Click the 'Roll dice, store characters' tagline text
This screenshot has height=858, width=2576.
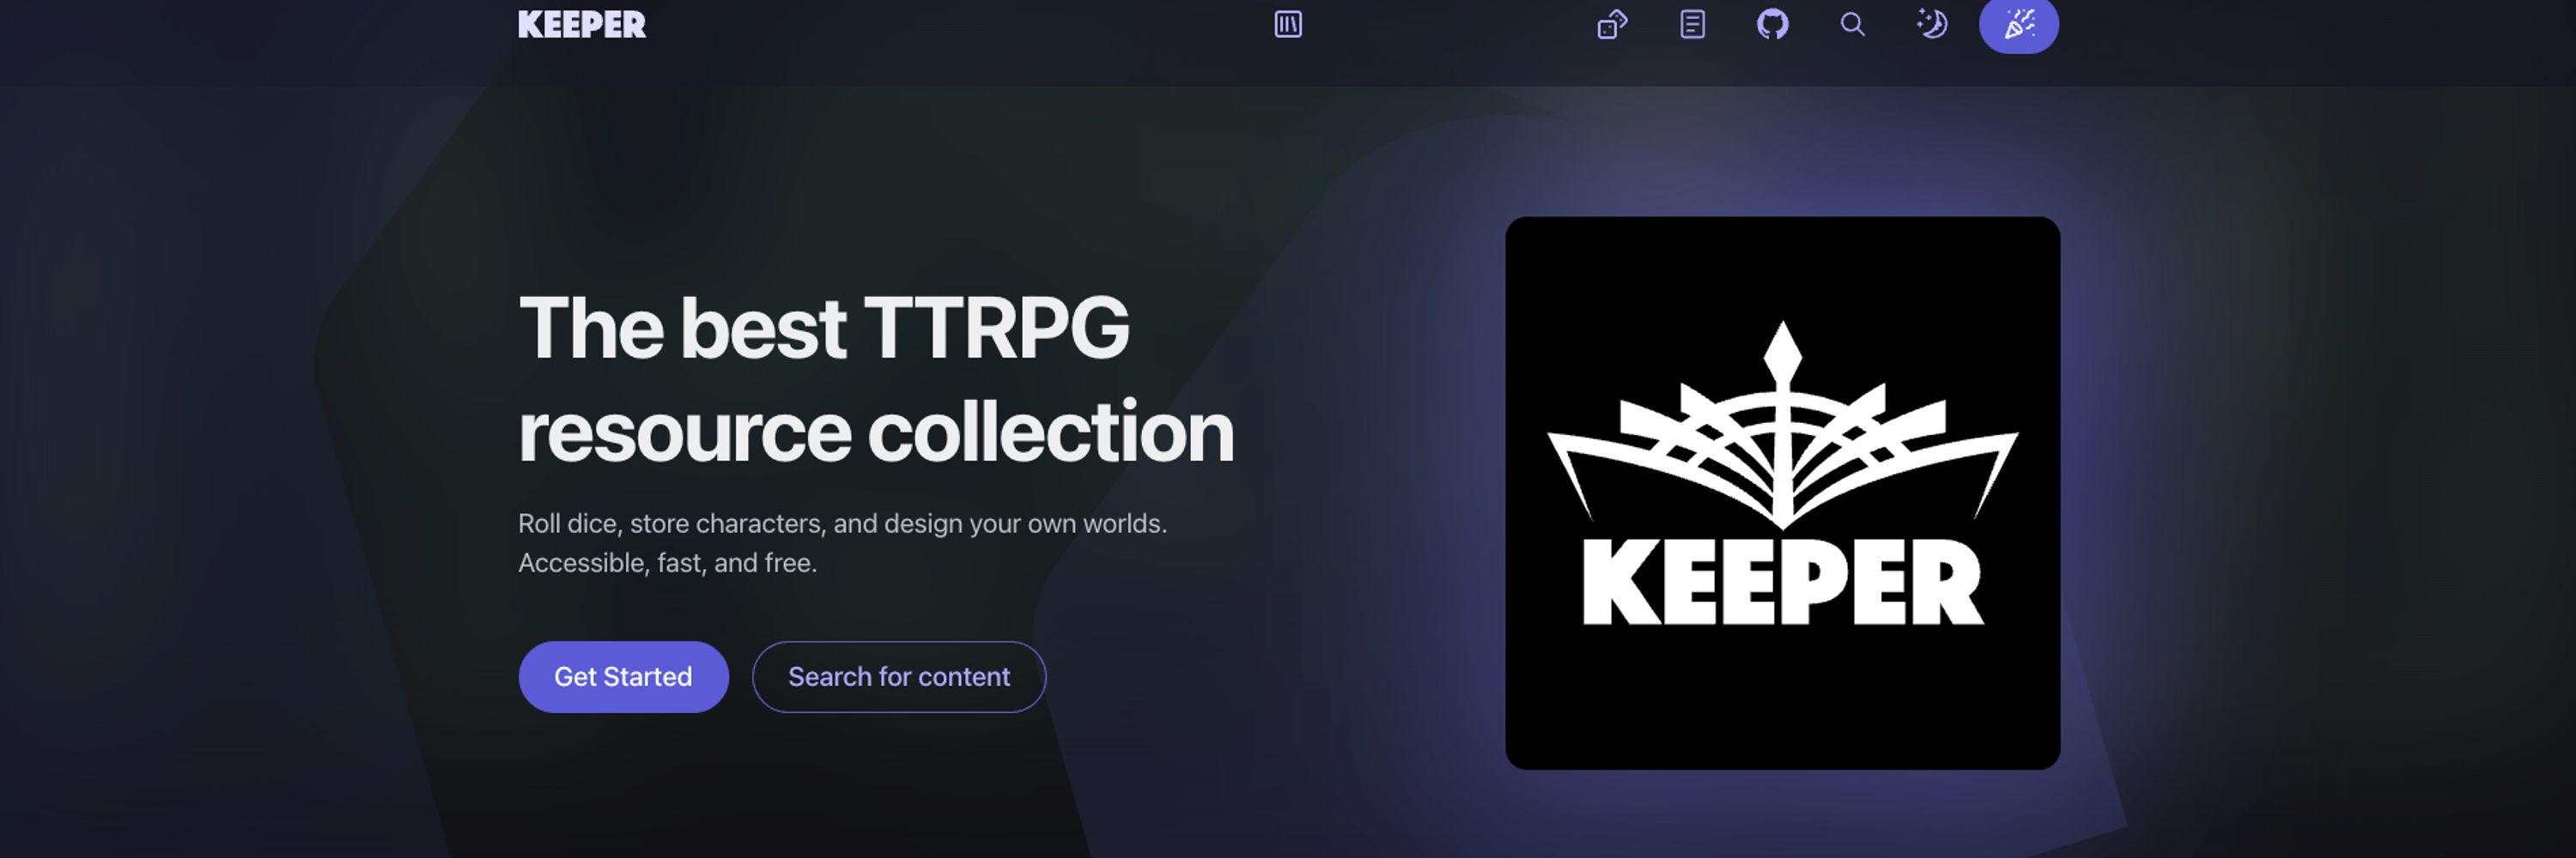tap(842, 543)
